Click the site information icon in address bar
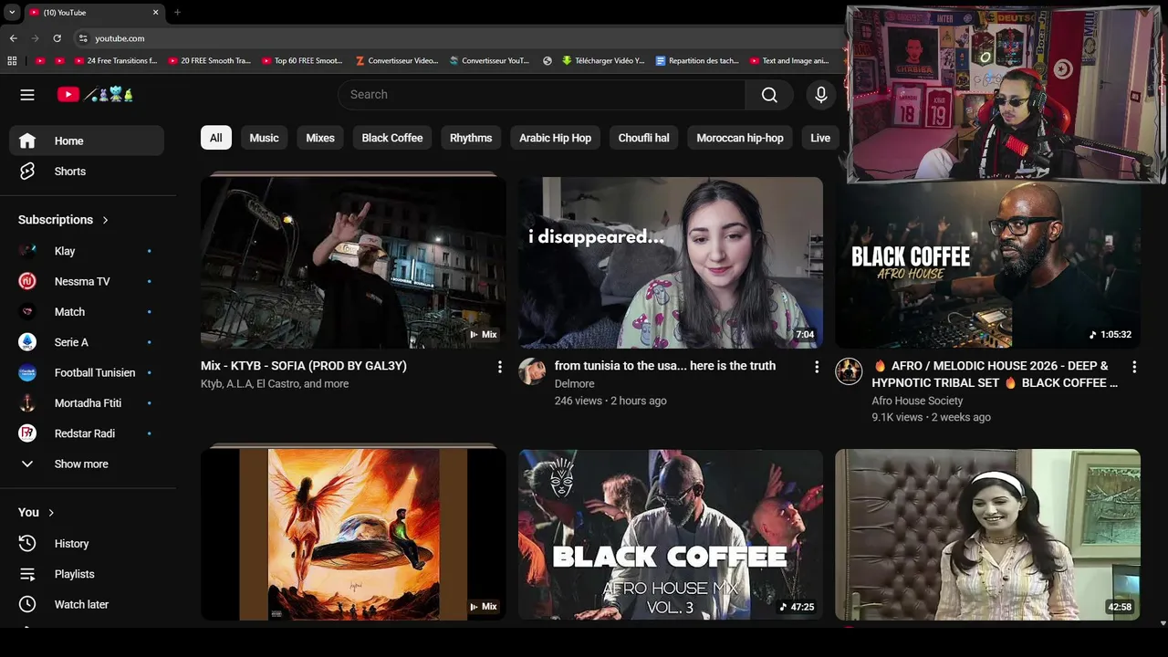 (82, 38)
